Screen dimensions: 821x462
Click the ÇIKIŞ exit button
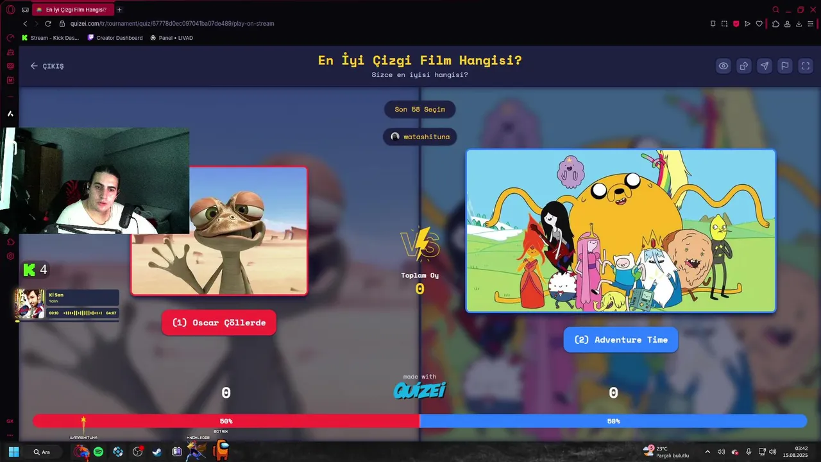click(x=47, y=66)
